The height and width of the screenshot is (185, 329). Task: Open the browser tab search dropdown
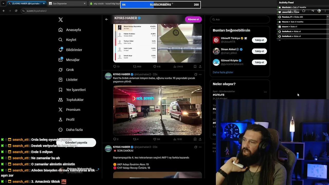coord(3,4)
